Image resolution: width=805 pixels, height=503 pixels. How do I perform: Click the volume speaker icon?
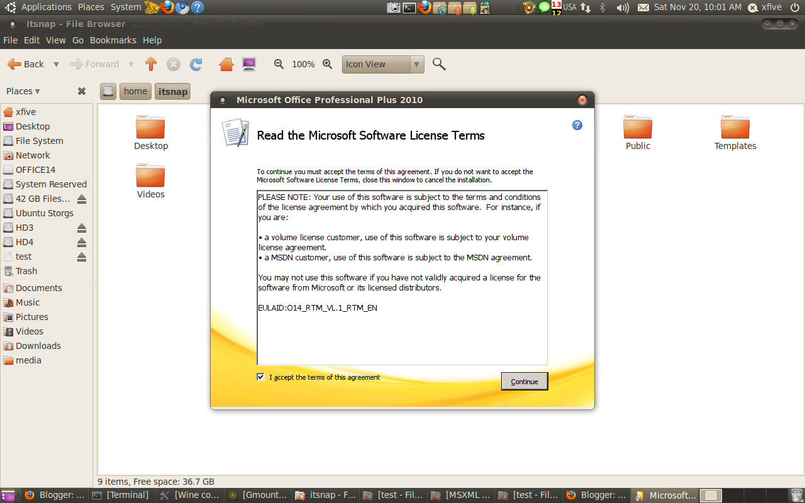tap(623, 8)
